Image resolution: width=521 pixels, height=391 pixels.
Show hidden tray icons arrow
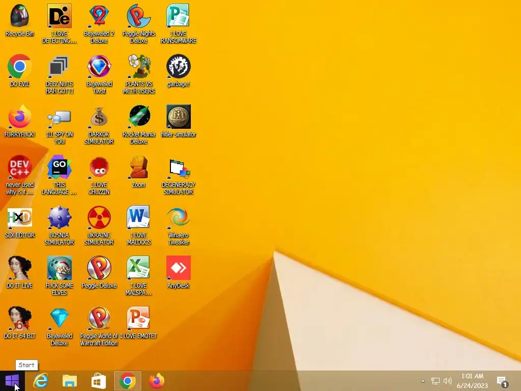click(423, 381)
